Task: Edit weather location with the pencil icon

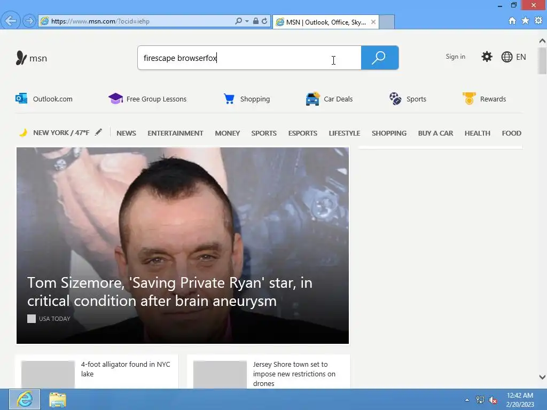Action: (98, 132)
